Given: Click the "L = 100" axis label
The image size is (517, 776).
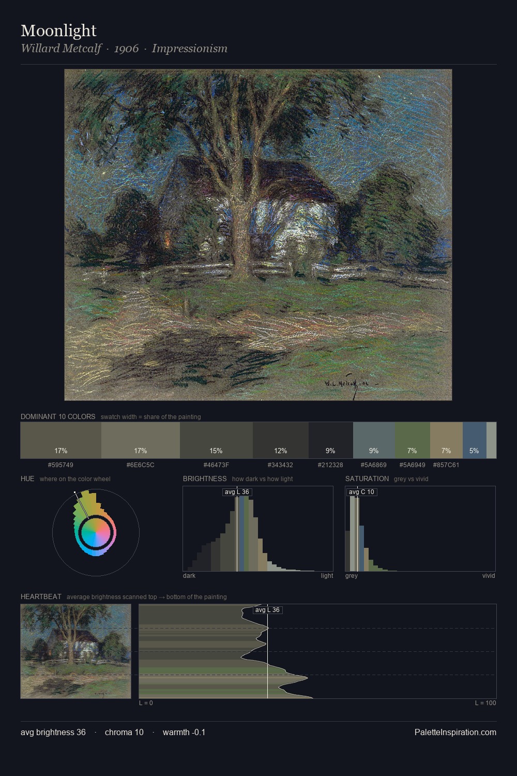Looking at the screenshot, I should click(485, 703).
